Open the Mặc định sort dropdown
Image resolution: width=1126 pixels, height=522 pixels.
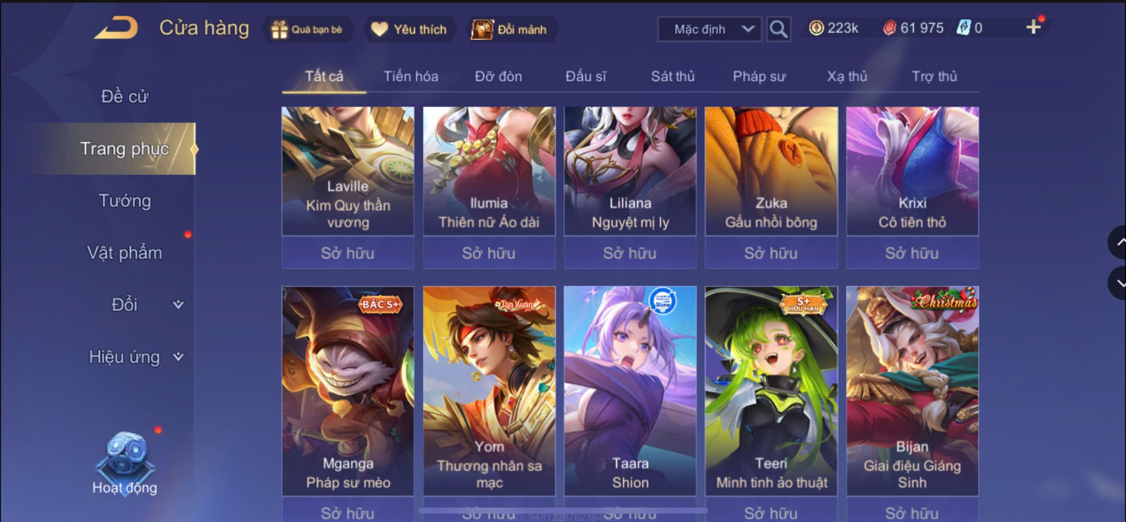point(710,29)
